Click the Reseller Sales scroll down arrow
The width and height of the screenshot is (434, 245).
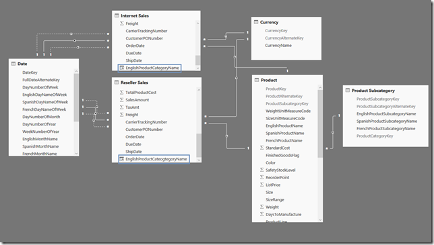199,160
